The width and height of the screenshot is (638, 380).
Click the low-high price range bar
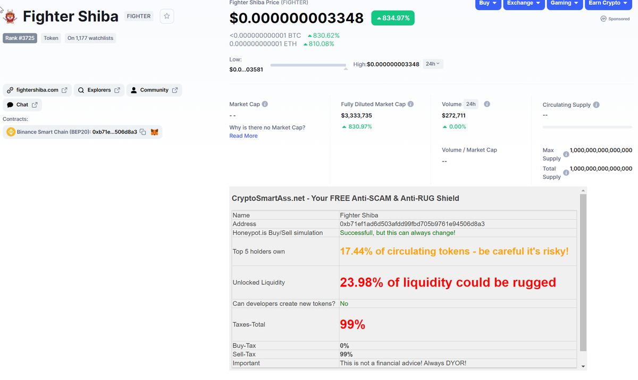308,65
